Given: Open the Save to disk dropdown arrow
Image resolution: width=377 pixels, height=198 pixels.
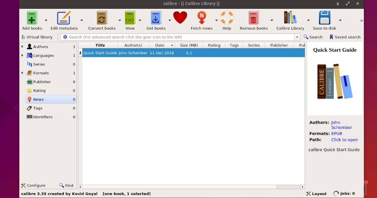Looking at the screenshot, I should (x=340, y=20).
